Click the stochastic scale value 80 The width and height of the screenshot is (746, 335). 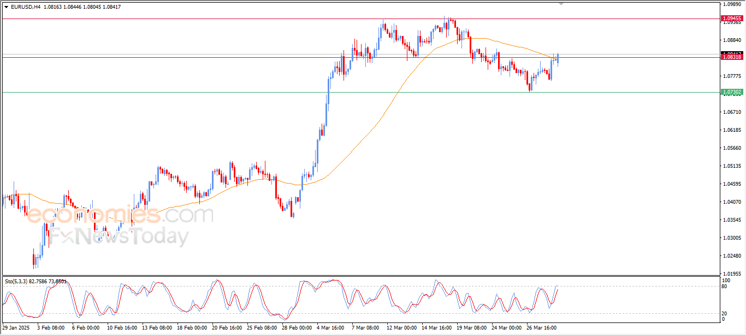point(725,286)
